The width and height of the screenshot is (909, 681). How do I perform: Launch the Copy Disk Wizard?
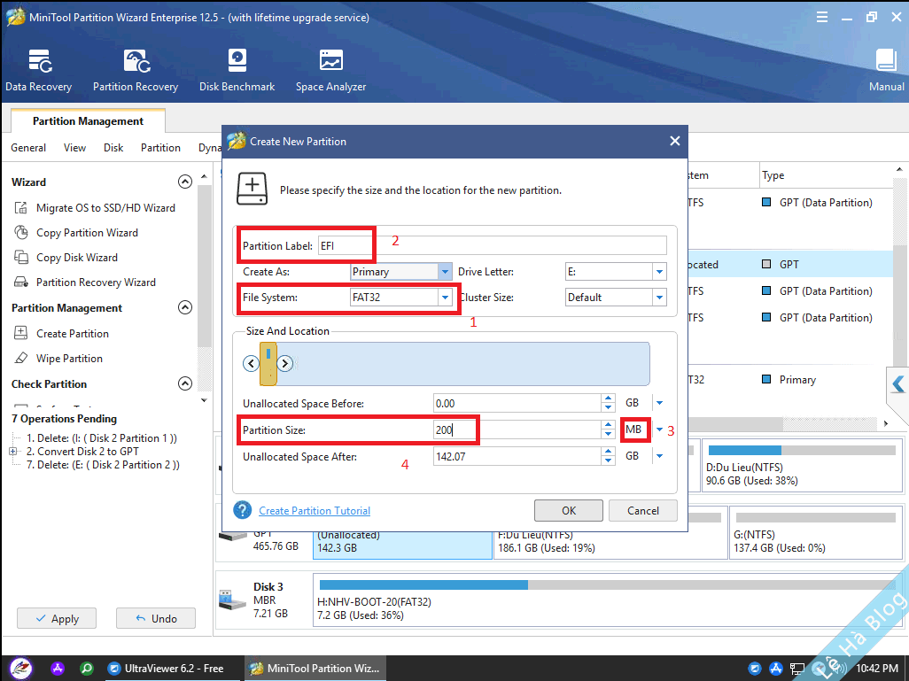76,258
